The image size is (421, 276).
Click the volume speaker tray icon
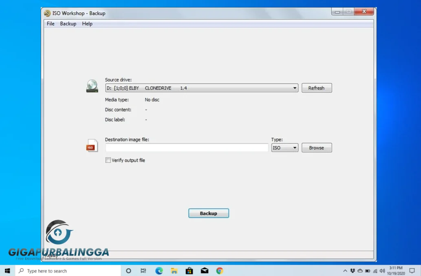point(382,271)
